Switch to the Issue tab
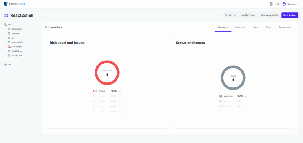303x143 pixels. [255, 27]
